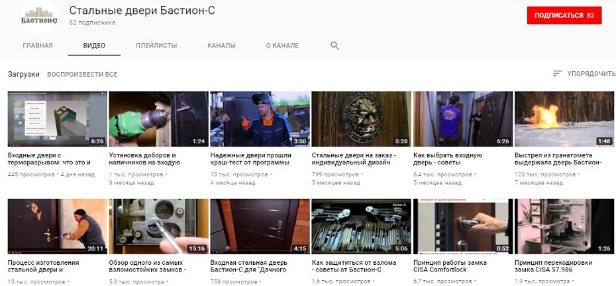Open title Как защититься от взлома

pos(354,266)
